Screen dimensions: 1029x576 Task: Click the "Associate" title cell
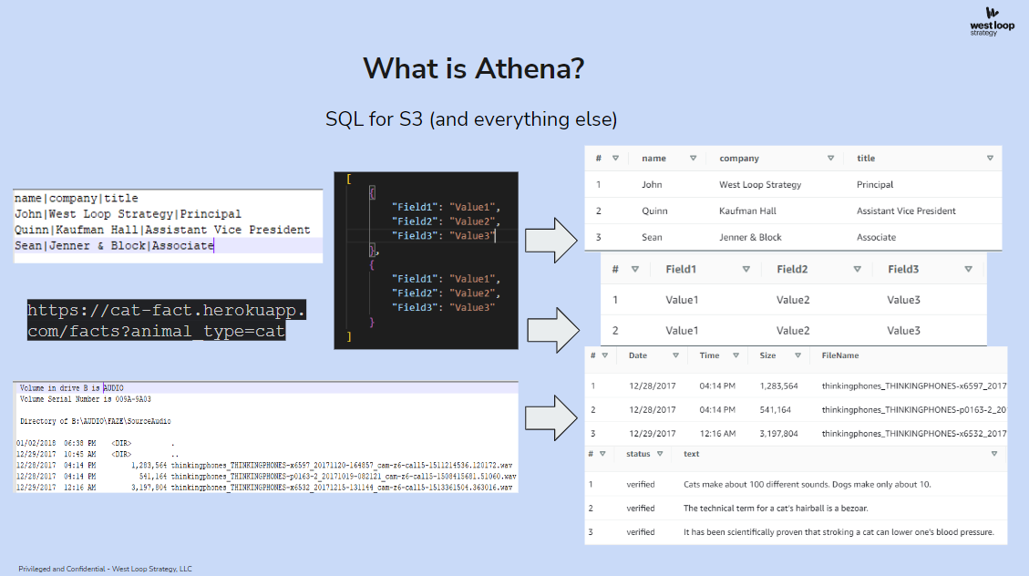[876, 237]
